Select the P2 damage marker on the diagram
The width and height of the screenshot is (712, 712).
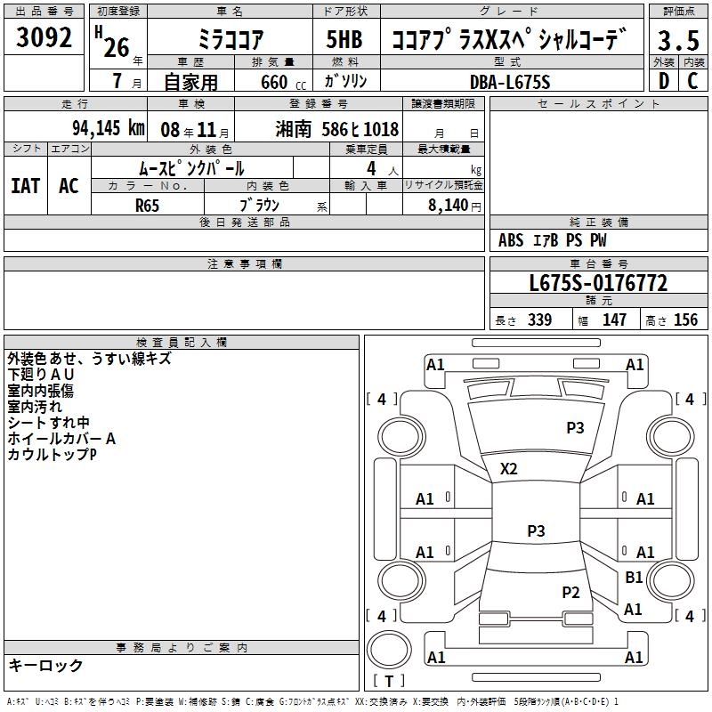[570, 592]
